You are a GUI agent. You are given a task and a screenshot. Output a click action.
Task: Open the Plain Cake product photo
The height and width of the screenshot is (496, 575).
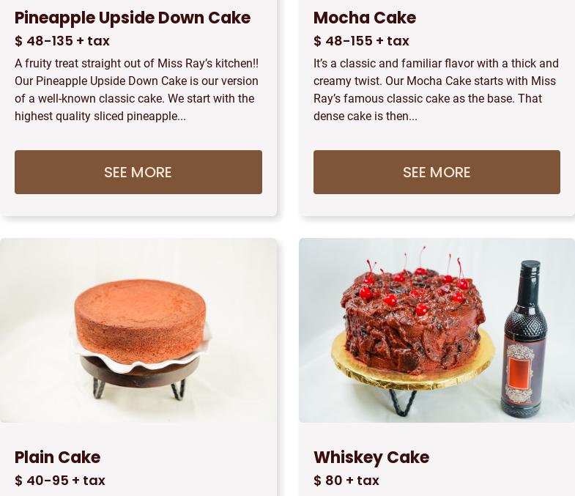pyautogui.click(x=138, y=330)
